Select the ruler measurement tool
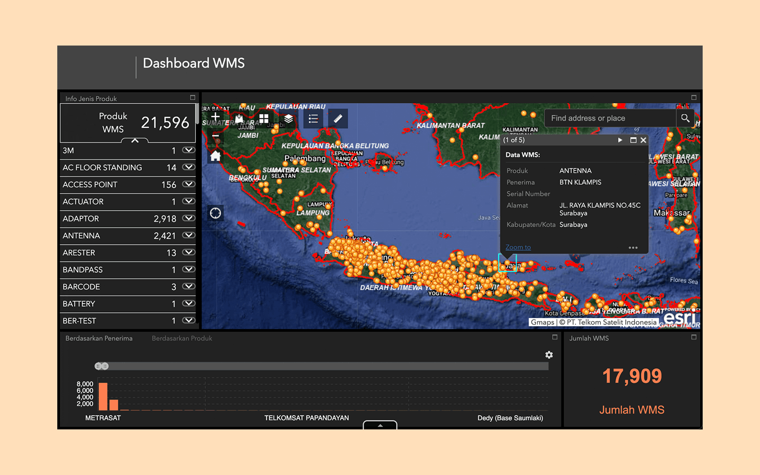 coord(338,119)
